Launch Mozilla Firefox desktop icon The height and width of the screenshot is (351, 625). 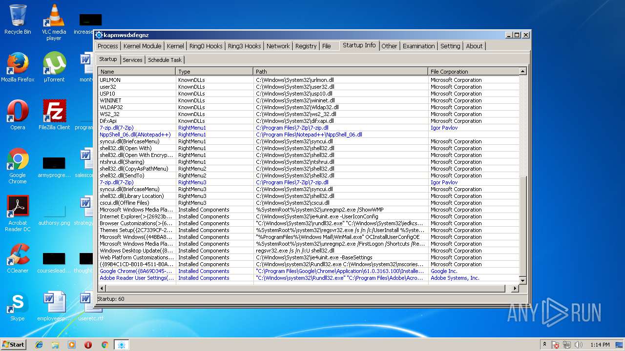pos(18,67)
